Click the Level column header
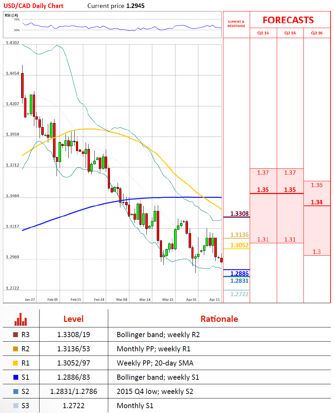Screen dimensions: 334x413 [74, 319]
